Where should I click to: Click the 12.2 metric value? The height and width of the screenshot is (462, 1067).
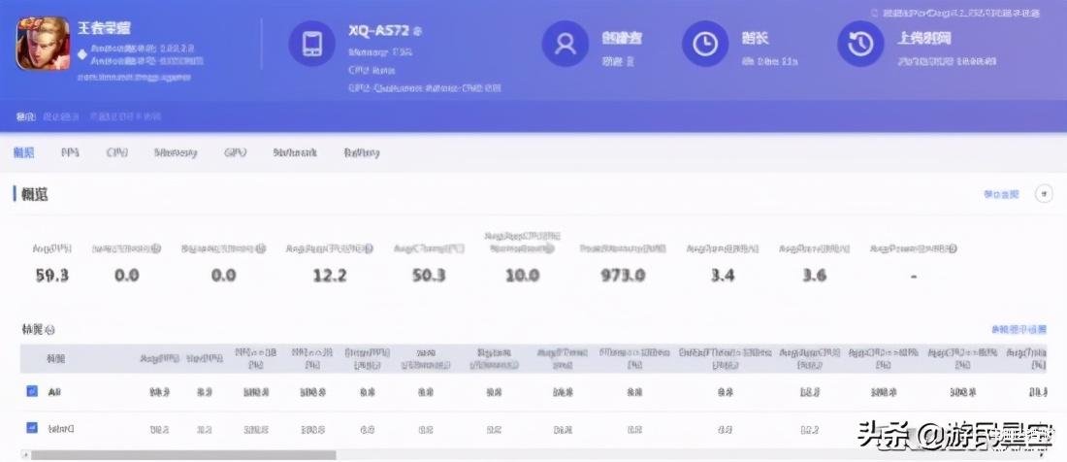click(x=330, y=275)
